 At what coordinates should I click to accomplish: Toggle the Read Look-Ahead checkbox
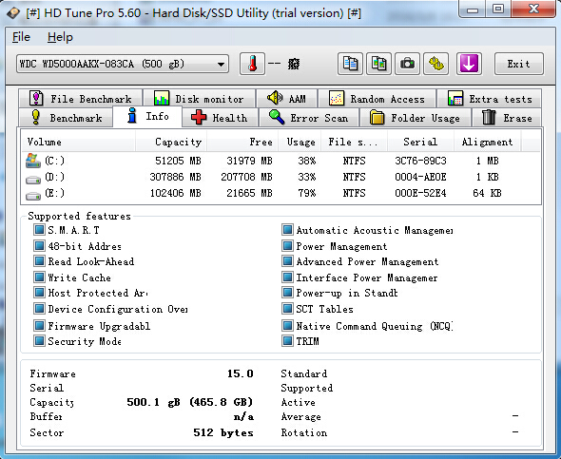(x=39, y=261)
